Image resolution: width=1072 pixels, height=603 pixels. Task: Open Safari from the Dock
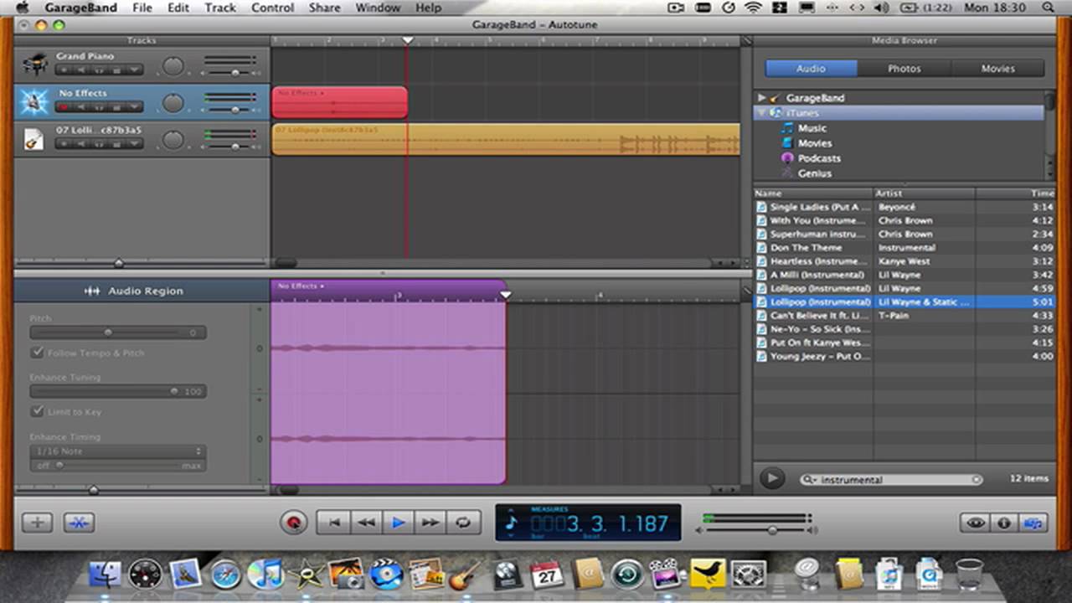click(x=226, y=575)
